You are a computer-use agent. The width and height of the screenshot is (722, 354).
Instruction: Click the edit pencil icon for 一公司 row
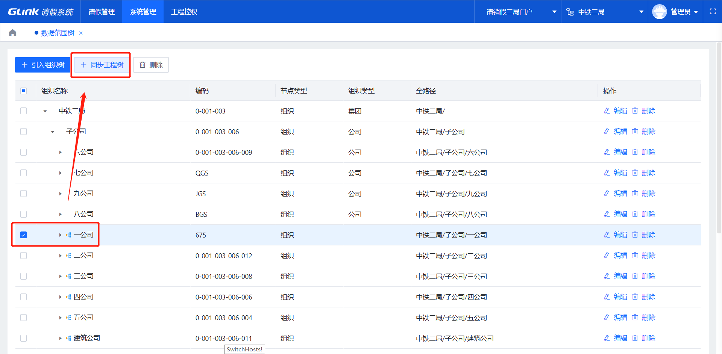coord(607,235)
